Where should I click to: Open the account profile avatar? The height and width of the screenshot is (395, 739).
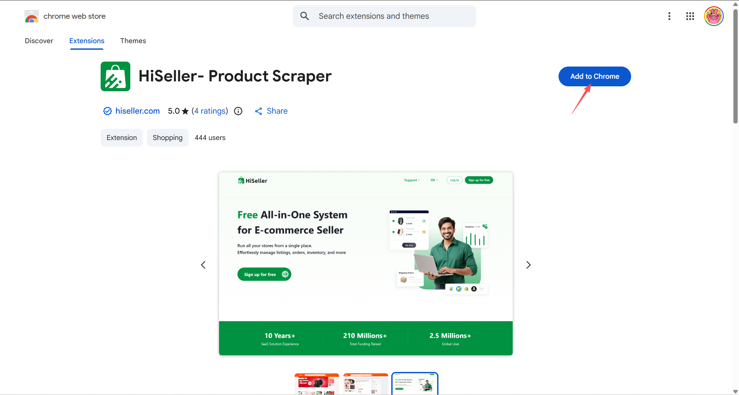(x=714, y=16)
